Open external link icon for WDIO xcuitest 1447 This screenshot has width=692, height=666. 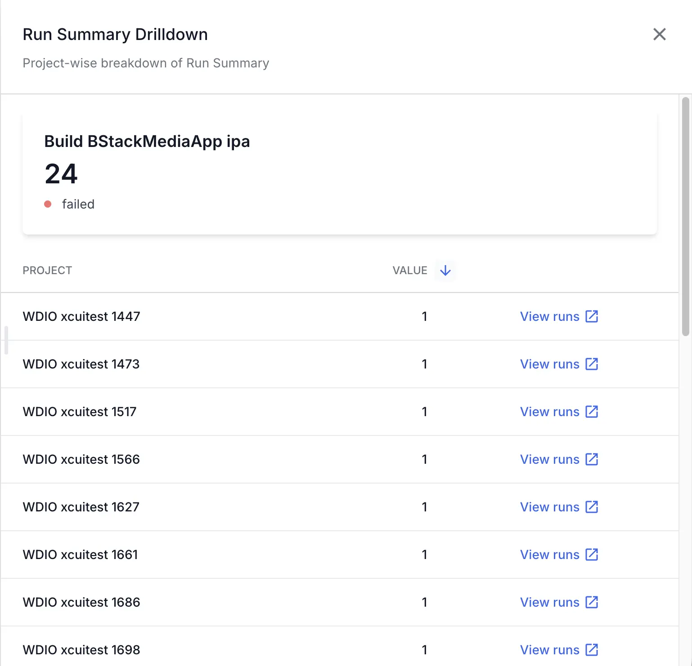coord(592,316)
